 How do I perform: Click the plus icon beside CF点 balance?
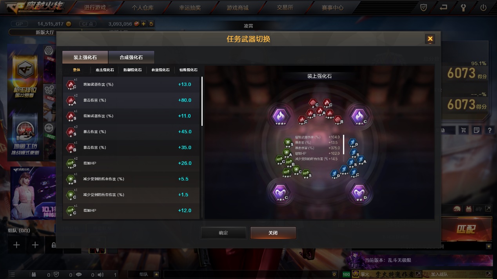[x=143, y=24]
